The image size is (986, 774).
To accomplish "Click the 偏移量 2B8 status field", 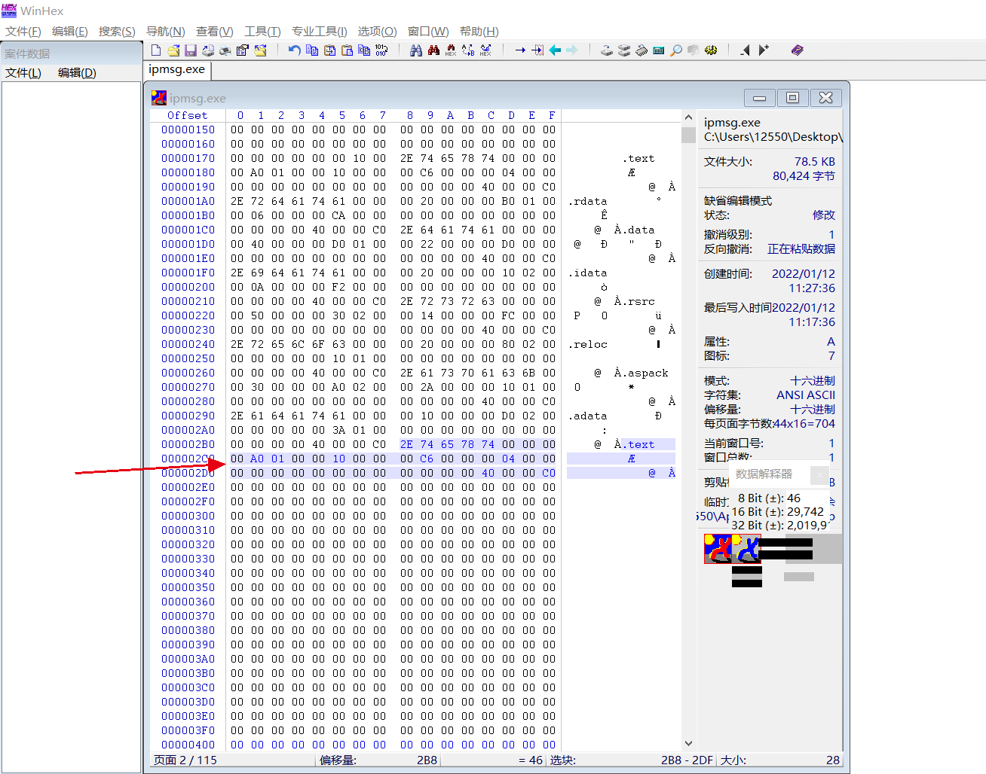I will click(378, 760).
